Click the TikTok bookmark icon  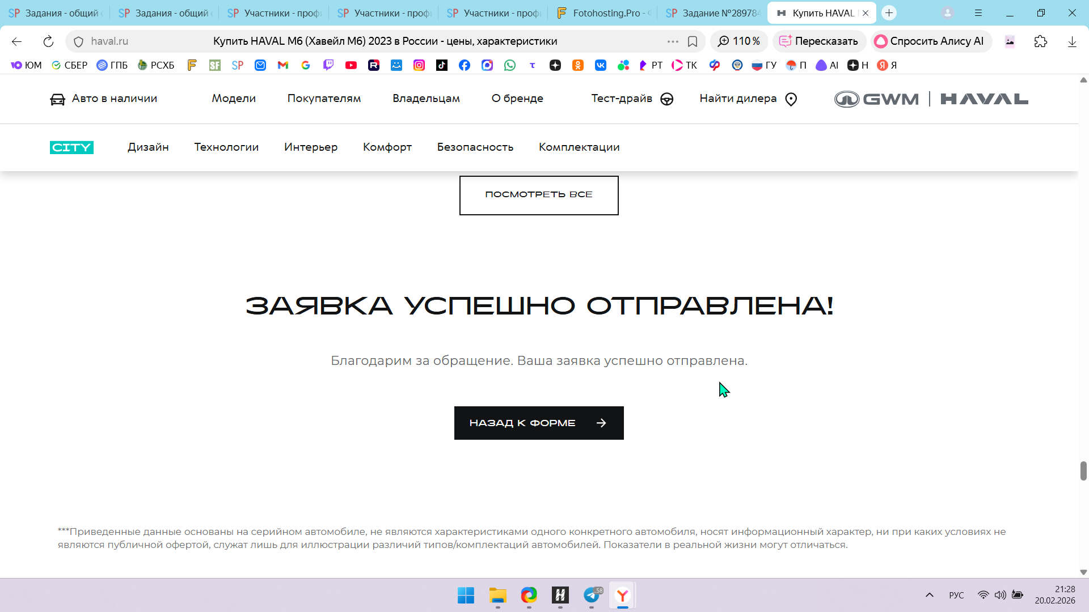coord(442,65)
